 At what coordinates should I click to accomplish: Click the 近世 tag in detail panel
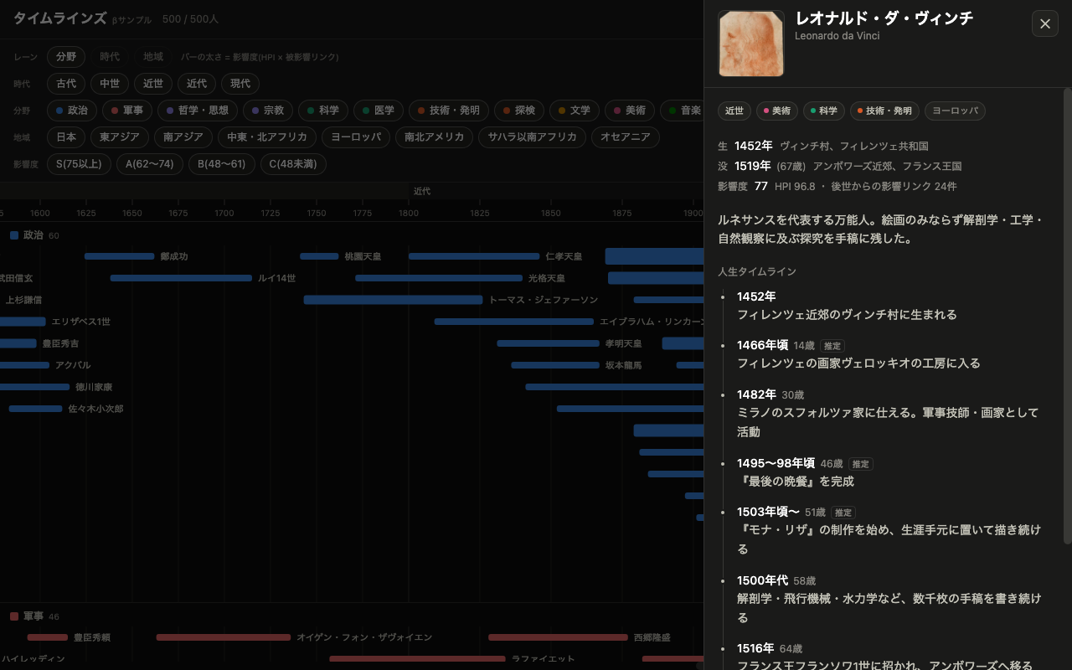pos(734,111)
